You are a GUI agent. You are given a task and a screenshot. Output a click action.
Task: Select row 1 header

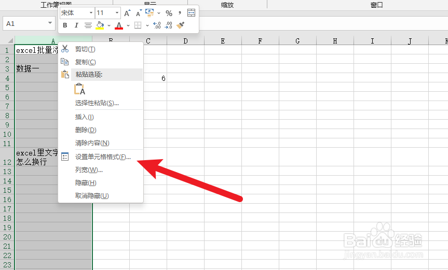tap(7, 50)
